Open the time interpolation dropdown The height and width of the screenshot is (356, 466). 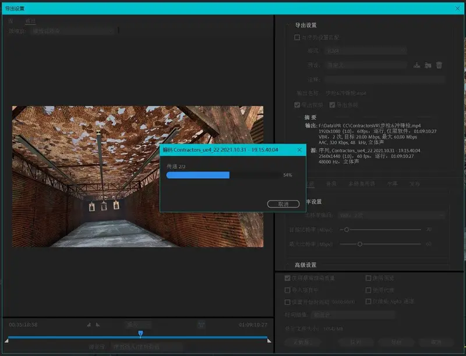(353, 315)
